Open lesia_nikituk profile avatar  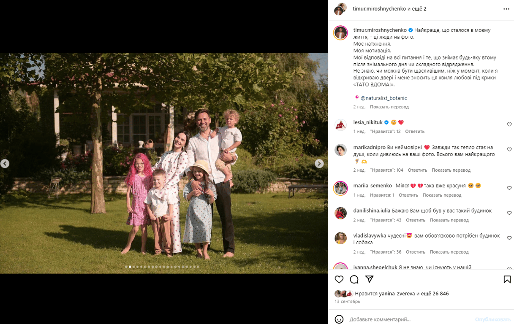coord(340,125)
